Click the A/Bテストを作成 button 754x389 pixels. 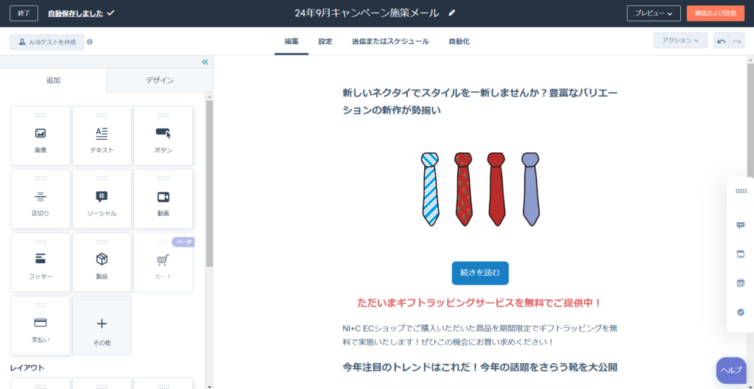tap(46, 42)
